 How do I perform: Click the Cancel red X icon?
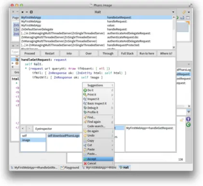[x=85, y=163]
